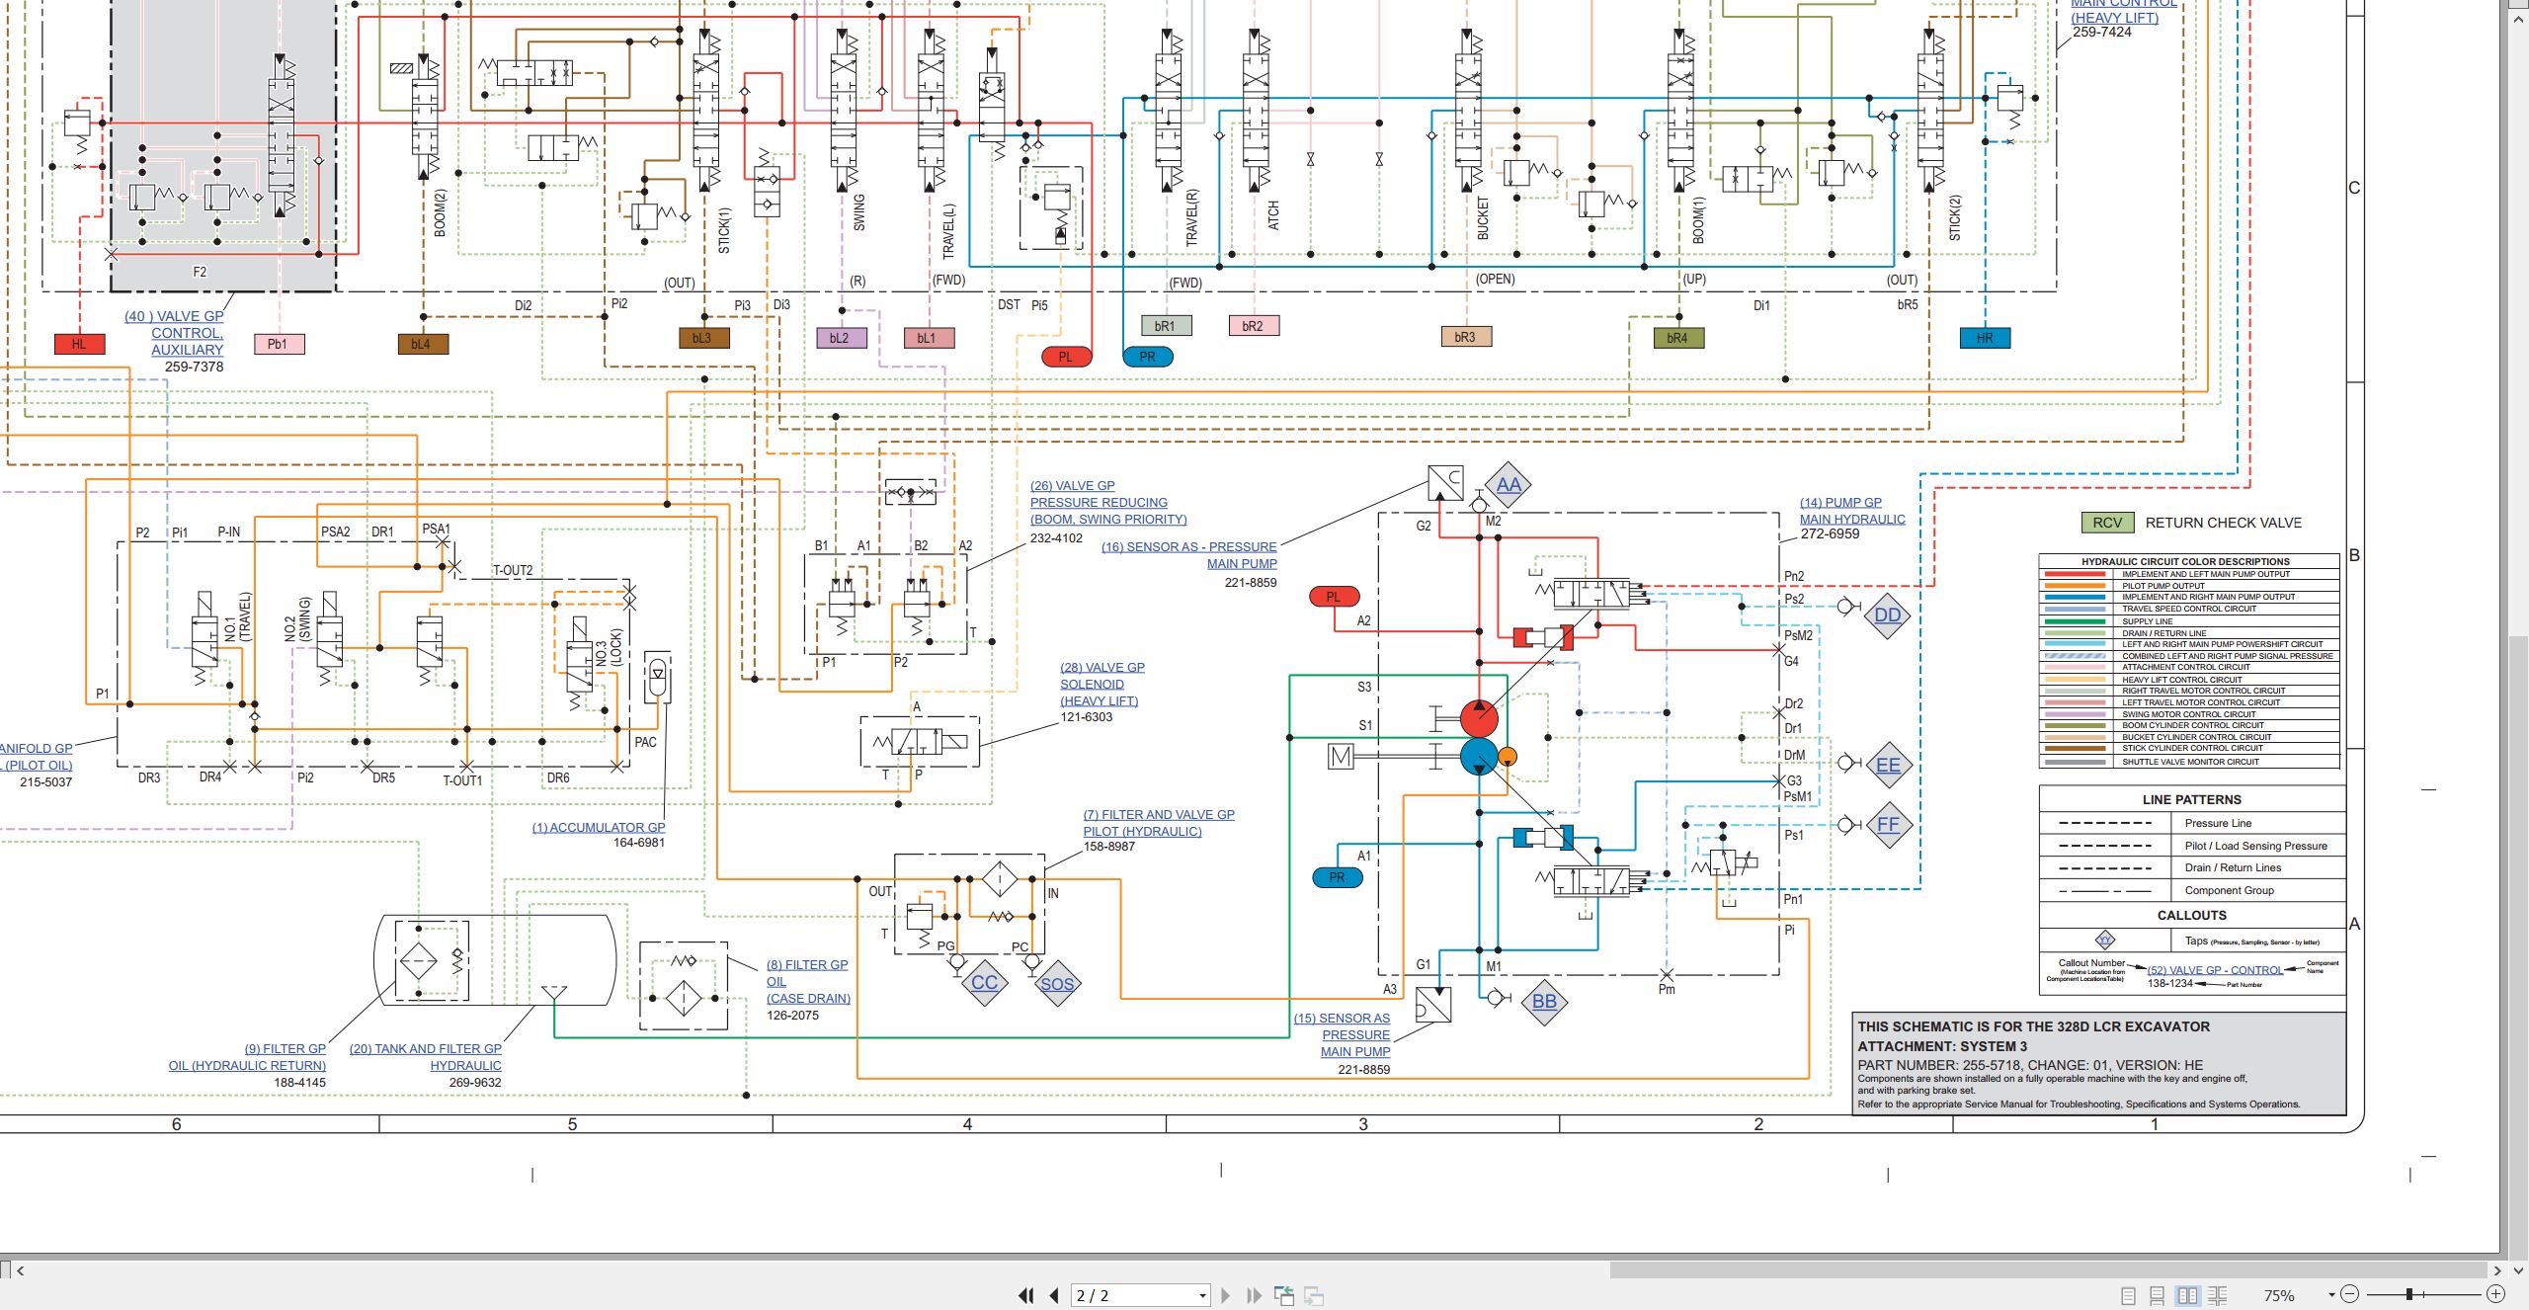This screenshot has width=2529, height=1310.
Task: Toggle two-page facing view
Action: click(x=2187, y=1295)
